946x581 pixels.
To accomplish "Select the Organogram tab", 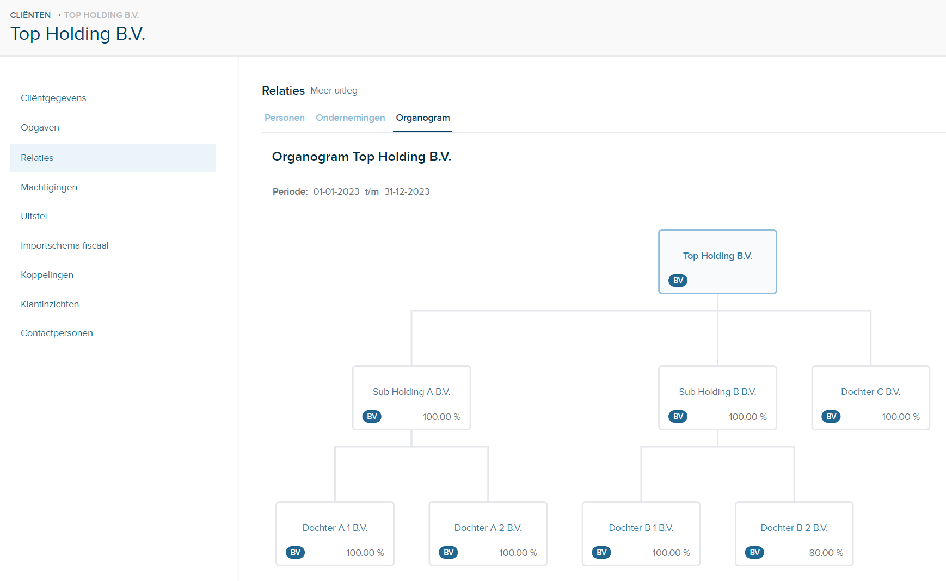I will pyautogui.click(x=422, y=118).
